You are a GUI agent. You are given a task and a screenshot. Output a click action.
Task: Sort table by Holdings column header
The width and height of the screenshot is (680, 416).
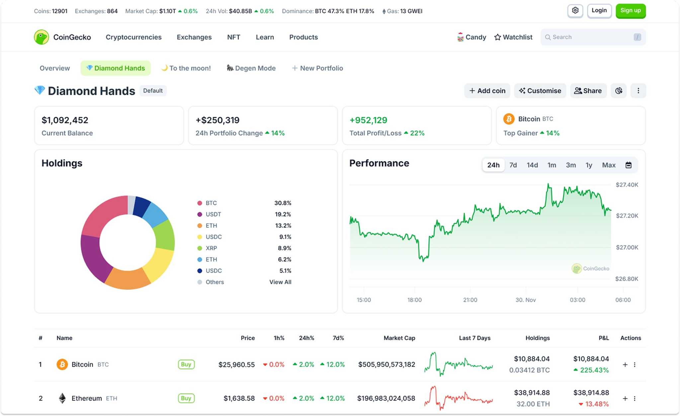pos(538,338)
